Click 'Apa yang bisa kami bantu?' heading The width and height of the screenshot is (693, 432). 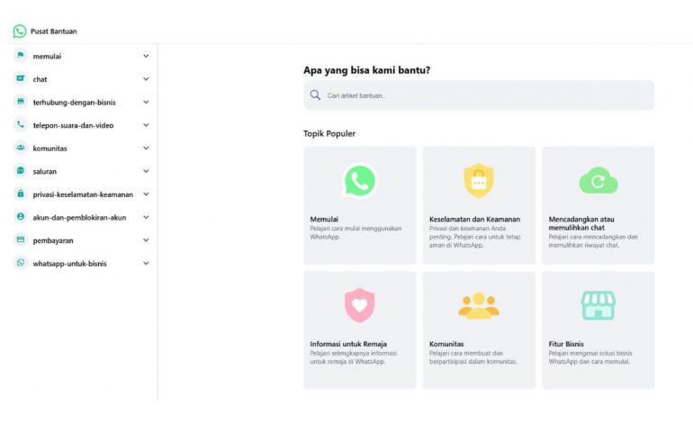point(367,70)
